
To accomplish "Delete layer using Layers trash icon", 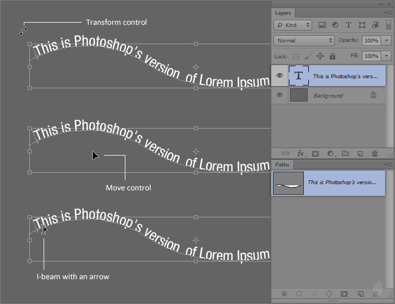I will pos(375,153).
